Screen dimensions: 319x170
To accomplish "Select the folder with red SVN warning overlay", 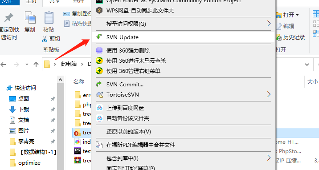I will tap(82, 133).
